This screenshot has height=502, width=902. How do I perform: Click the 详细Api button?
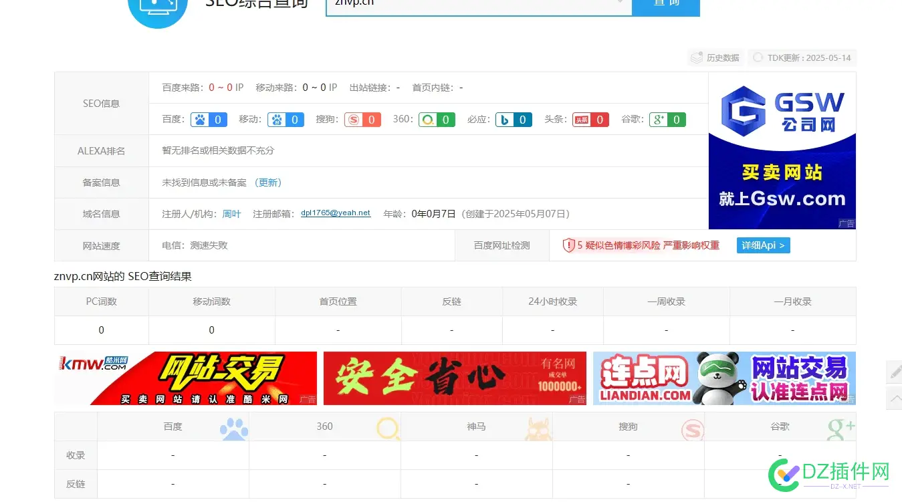[x=764, y=245]
